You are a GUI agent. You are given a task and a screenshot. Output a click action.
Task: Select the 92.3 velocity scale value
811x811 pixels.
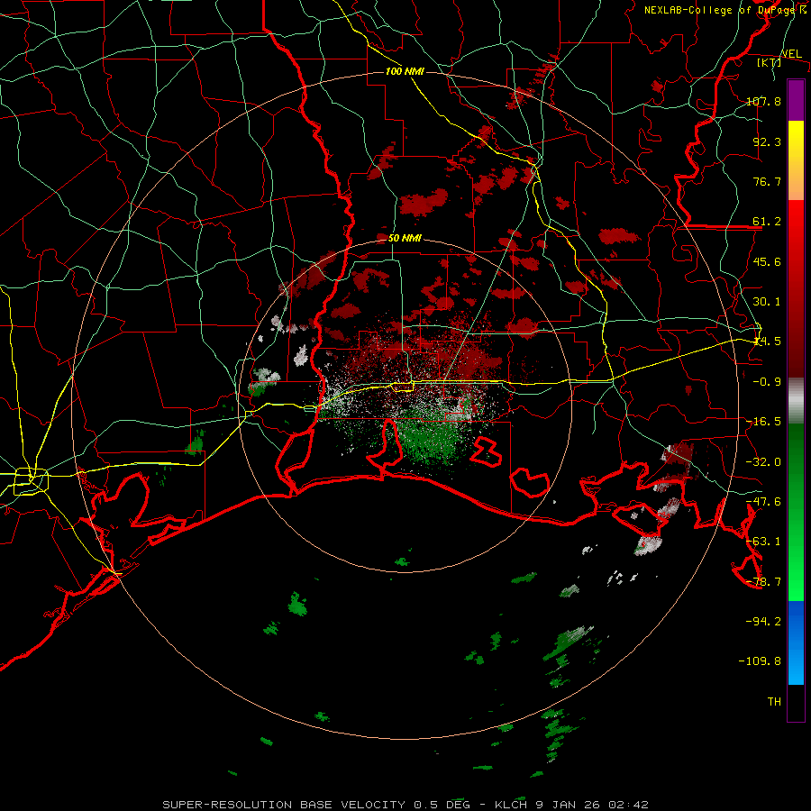click(x=767, y=141)
